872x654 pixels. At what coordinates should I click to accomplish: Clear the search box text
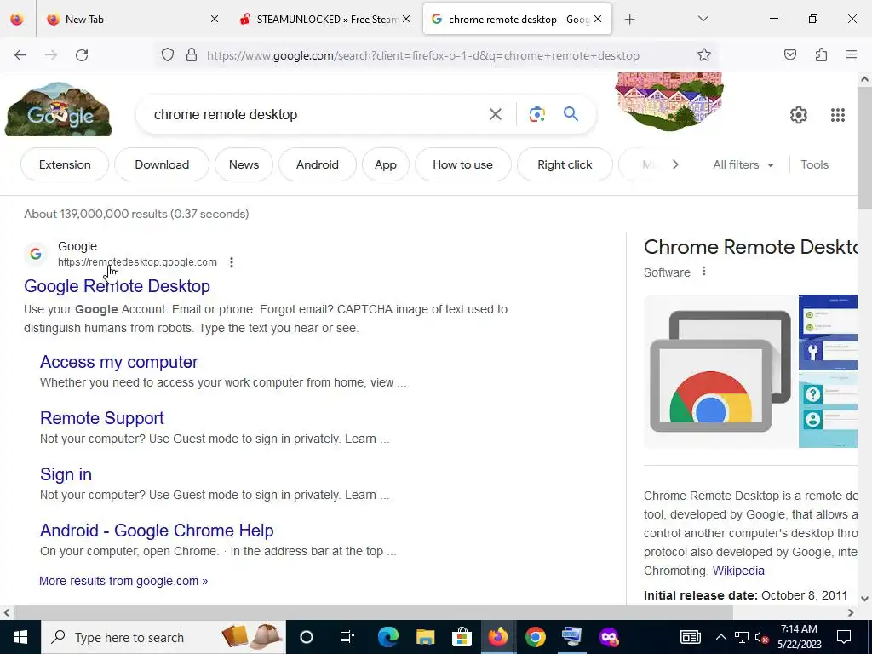[495, 115]
